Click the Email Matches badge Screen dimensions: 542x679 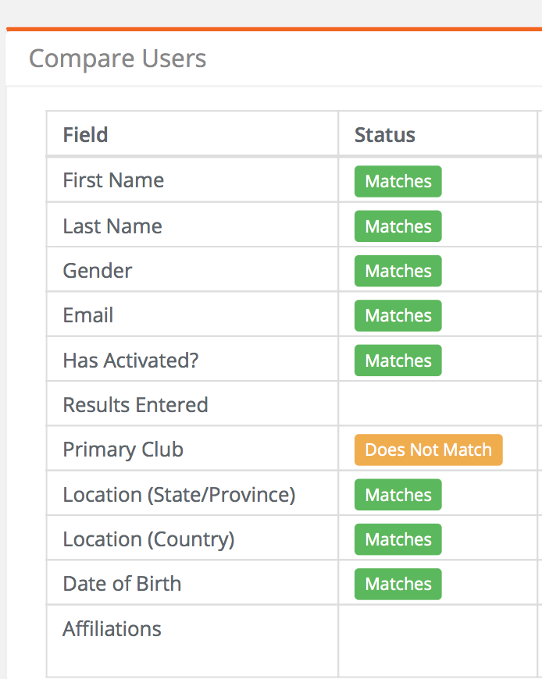coord(398,315)
